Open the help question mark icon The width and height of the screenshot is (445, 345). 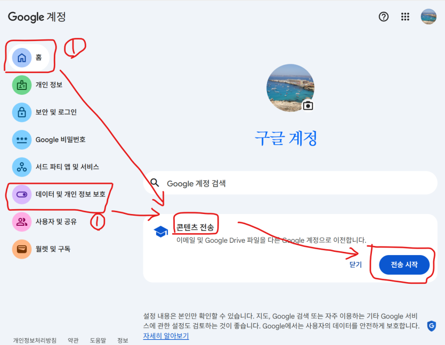(383, 17)
